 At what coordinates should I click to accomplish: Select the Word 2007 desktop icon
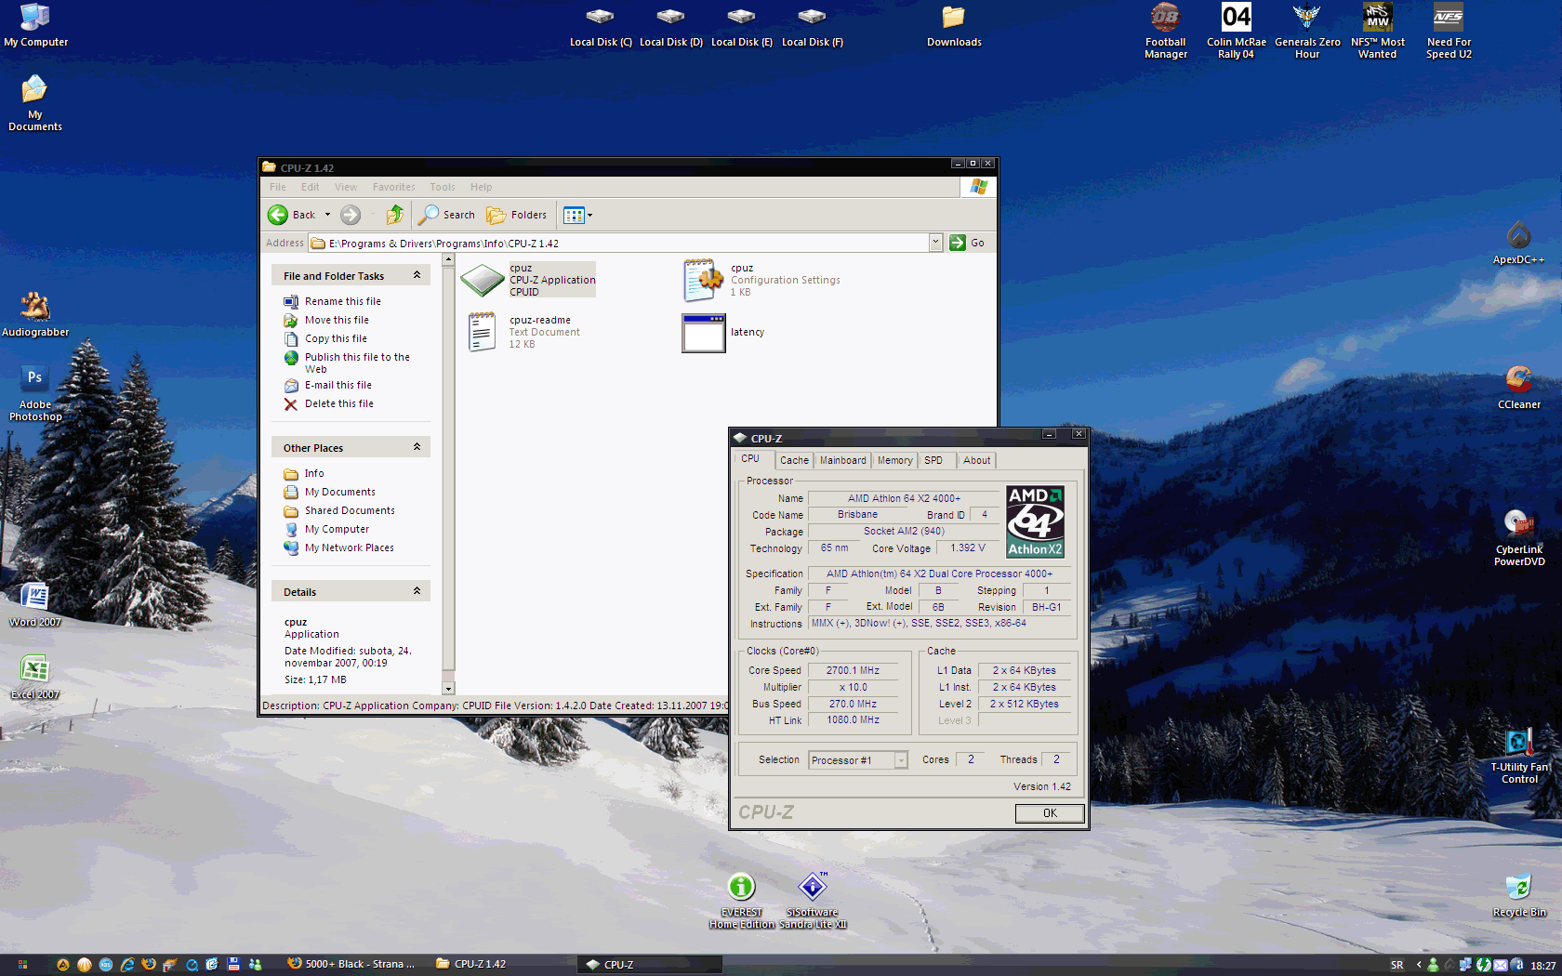(x=35, y=605)
